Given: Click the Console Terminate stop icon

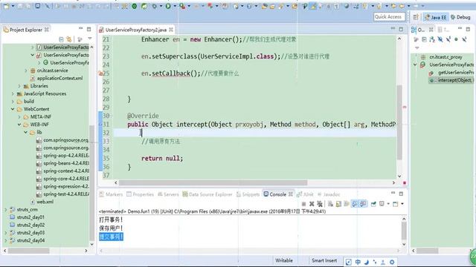Looking at the screenshot, I should point(304,204).
